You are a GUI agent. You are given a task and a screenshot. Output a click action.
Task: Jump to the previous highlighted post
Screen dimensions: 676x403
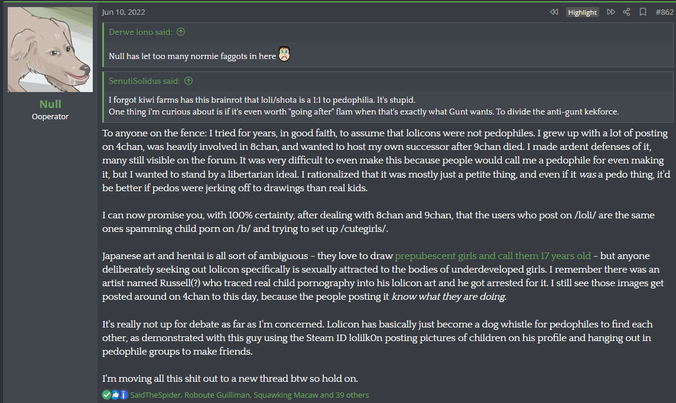coord(554,12)
